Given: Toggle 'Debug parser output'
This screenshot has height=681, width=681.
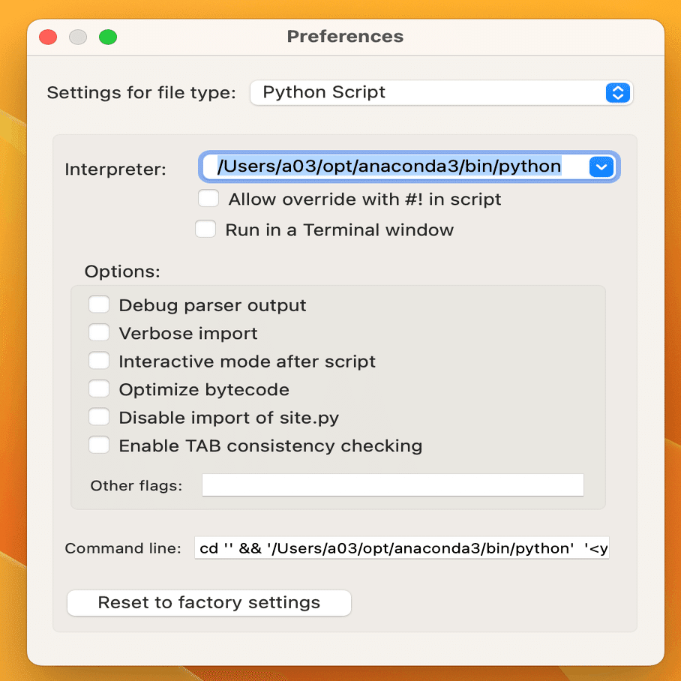Looking at the screenshot, I should click(99, 304).
